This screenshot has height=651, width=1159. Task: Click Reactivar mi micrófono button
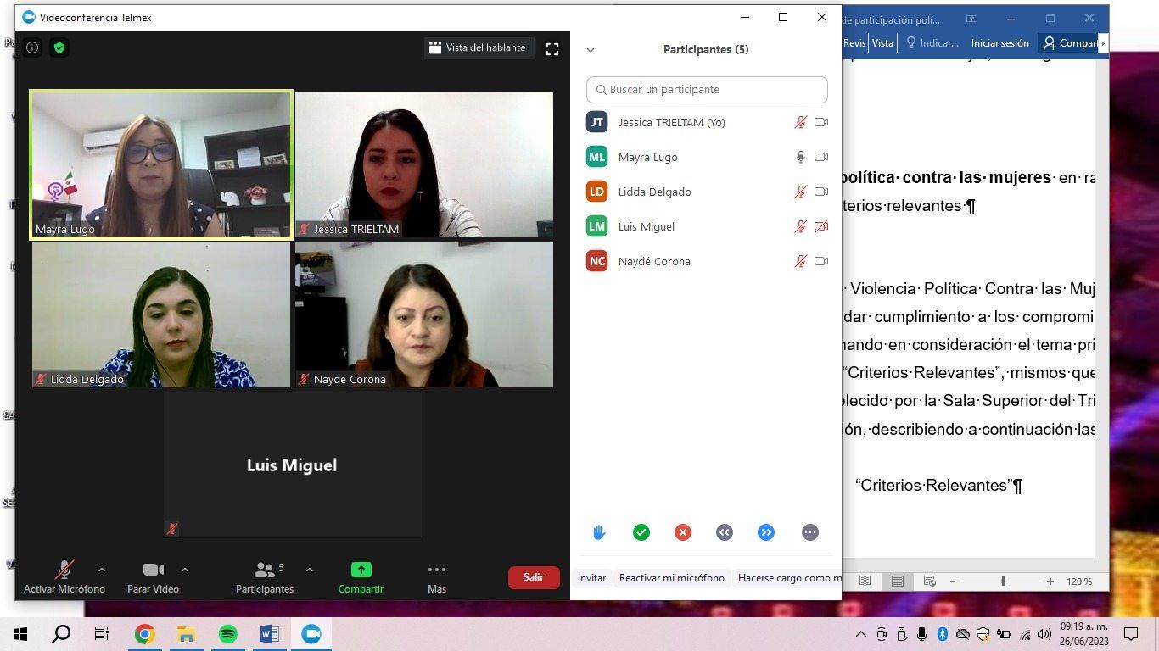coord(672,578)
